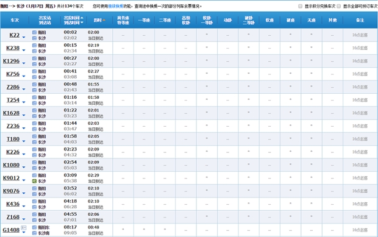The height and width of the screenshot is (237, 378).
Task: Click departure time 08:17 in G1408 row
Action: [x=70, y=227]
